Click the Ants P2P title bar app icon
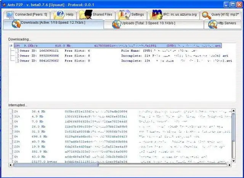Viewport: 244px width, 178px height. coord(4,5)
